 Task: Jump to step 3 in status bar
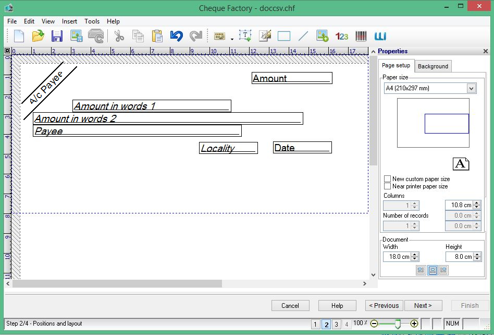337,324
